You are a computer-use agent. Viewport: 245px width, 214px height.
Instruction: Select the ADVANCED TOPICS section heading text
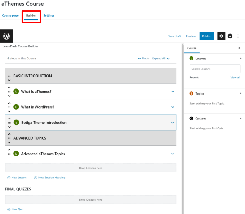(x=30, y=138)
